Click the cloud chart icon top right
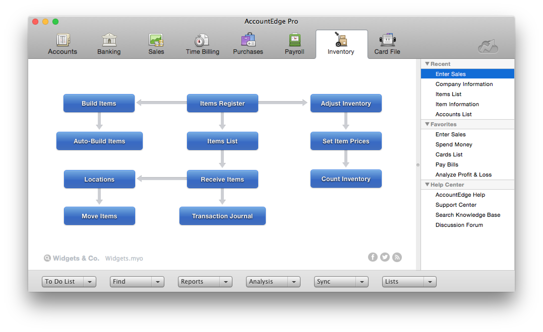The height and width of the screenshot is (332, 543). [488, 47]
